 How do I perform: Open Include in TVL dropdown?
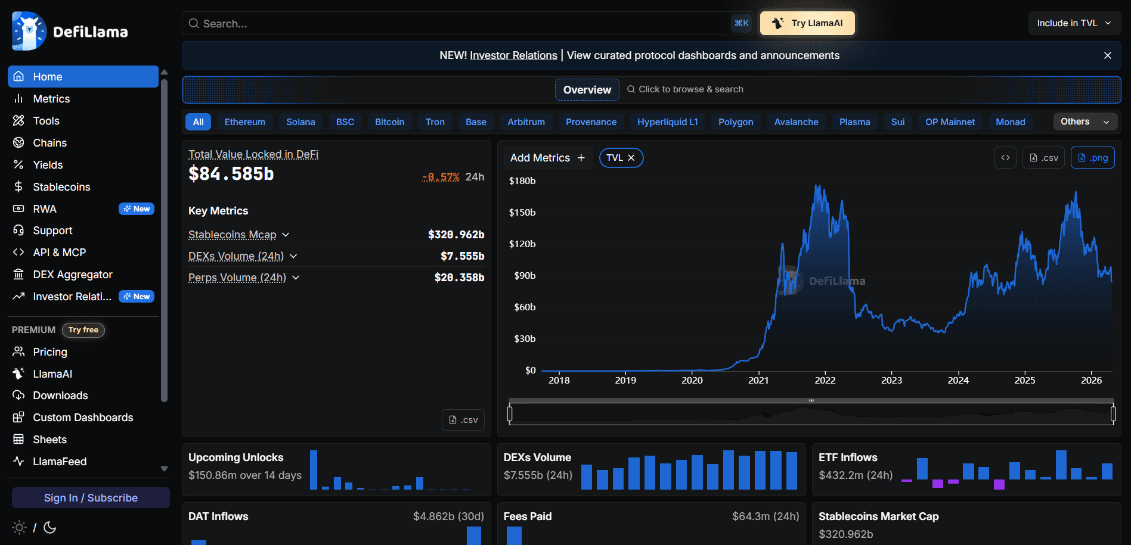click(1074, 23)
